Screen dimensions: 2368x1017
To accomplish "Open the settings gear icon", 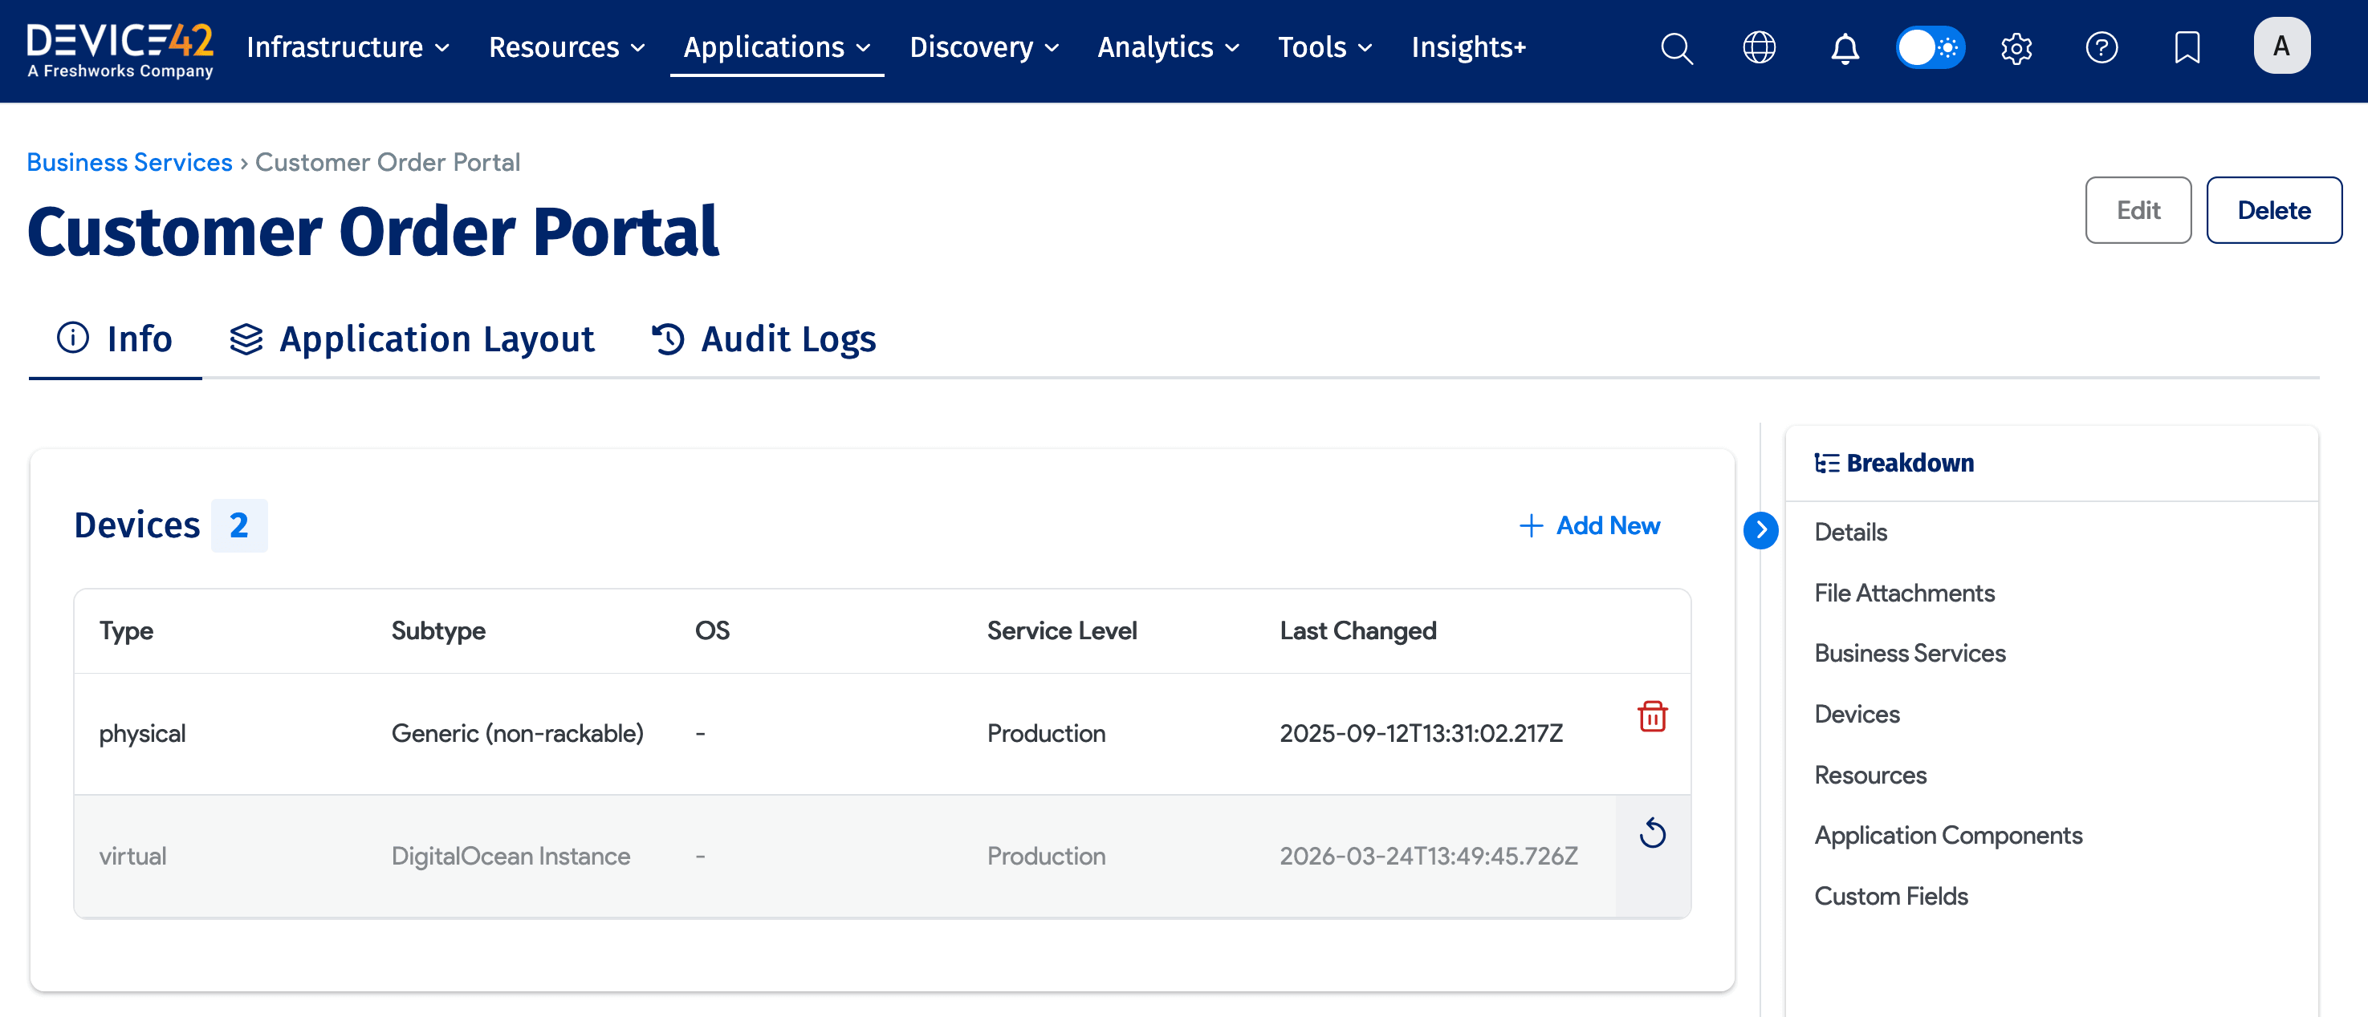I will coord(2016,48).
